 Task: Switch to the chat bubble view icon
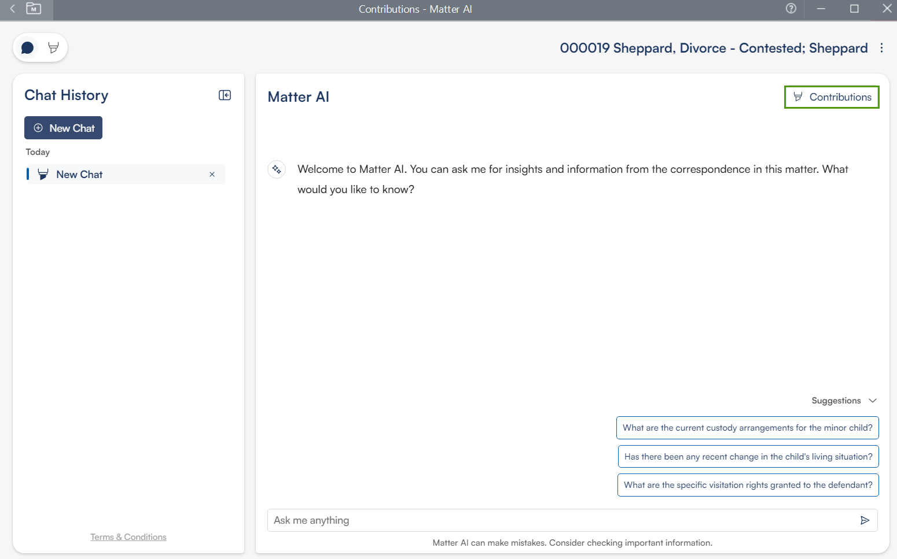[x=27, y=47]
